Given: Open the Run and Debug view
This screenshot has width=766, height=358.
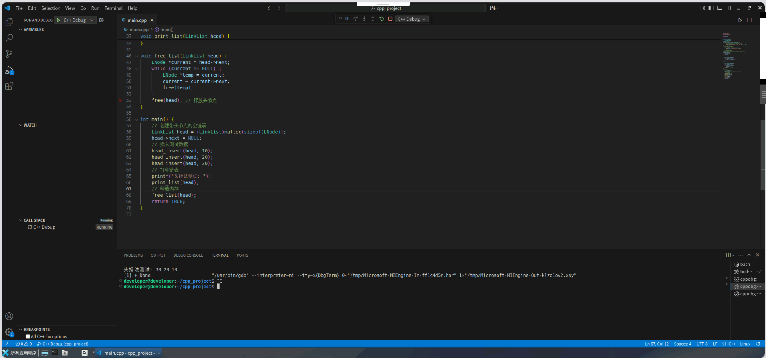Looking at the screenshot, I should click(9, 70).
